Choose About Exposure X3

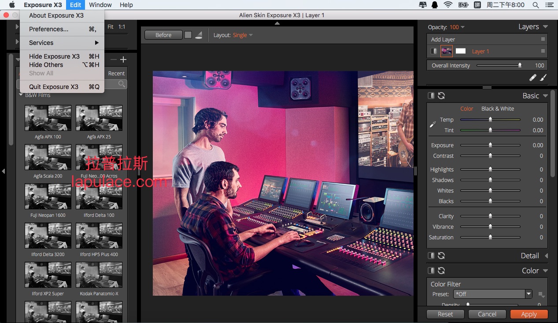tap(62, 15)
